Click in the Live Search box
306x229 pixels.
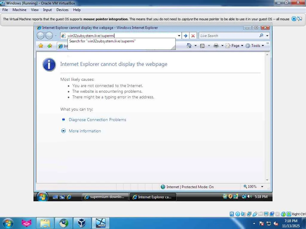229,36
